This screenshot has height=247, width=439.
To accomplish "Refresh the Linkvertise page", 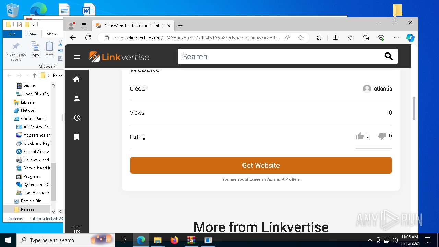I will click(88, 38).
